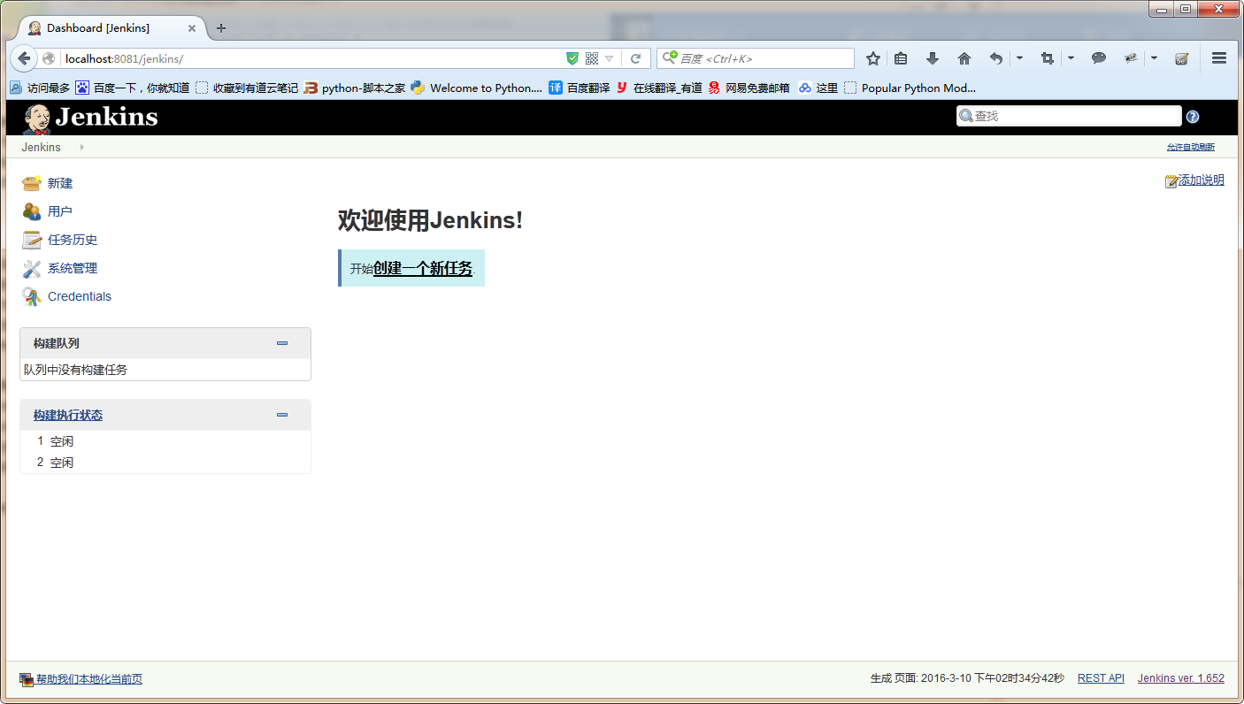1244x704 pixels.
Task: Focus the 百度 browser search field
Action: 756,58
